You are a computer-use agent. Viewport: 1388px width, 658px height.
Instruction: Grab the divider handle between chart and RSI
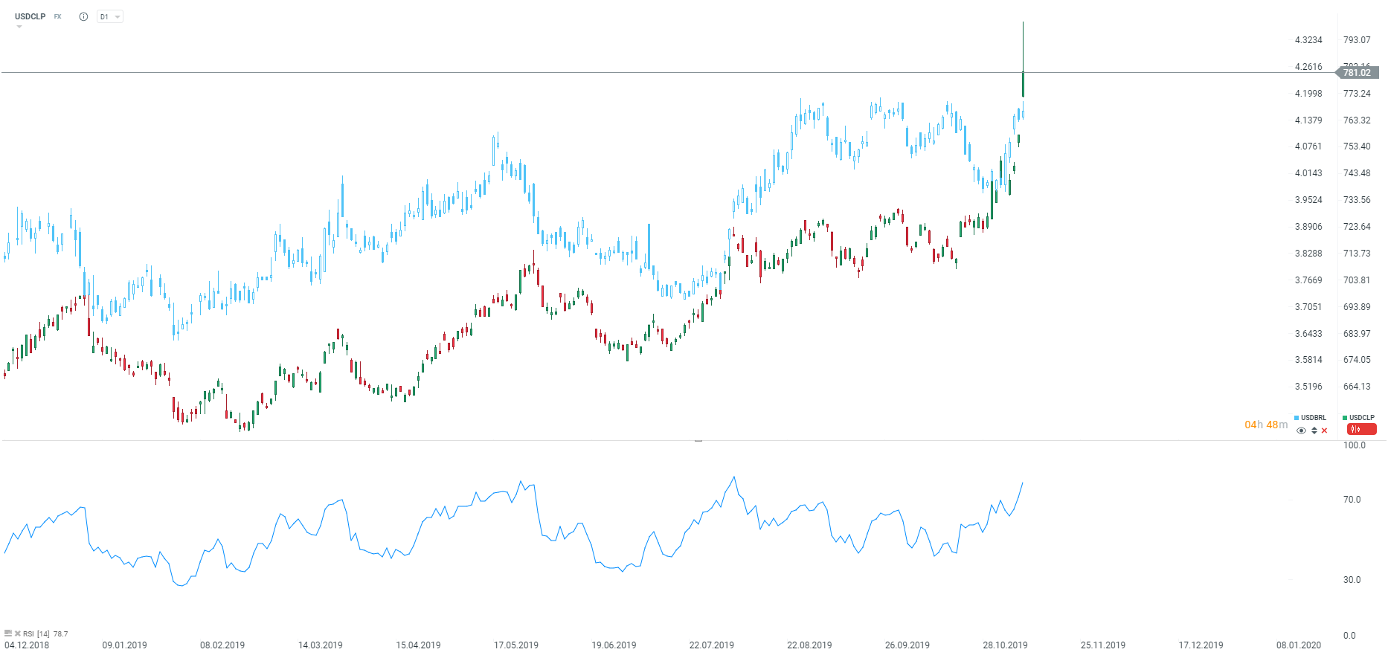tap(698, 441)
